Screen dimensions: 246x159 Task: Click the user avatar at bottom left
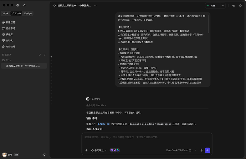[x=4, y=155]
